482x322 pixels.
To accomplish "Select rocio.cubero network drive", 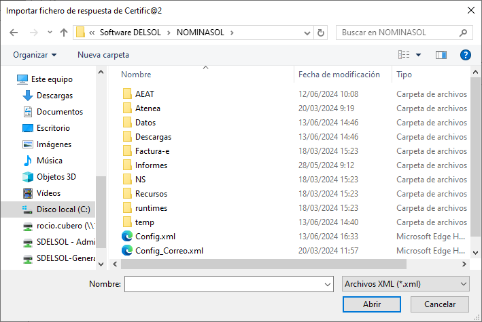I will tap(65, 225).
